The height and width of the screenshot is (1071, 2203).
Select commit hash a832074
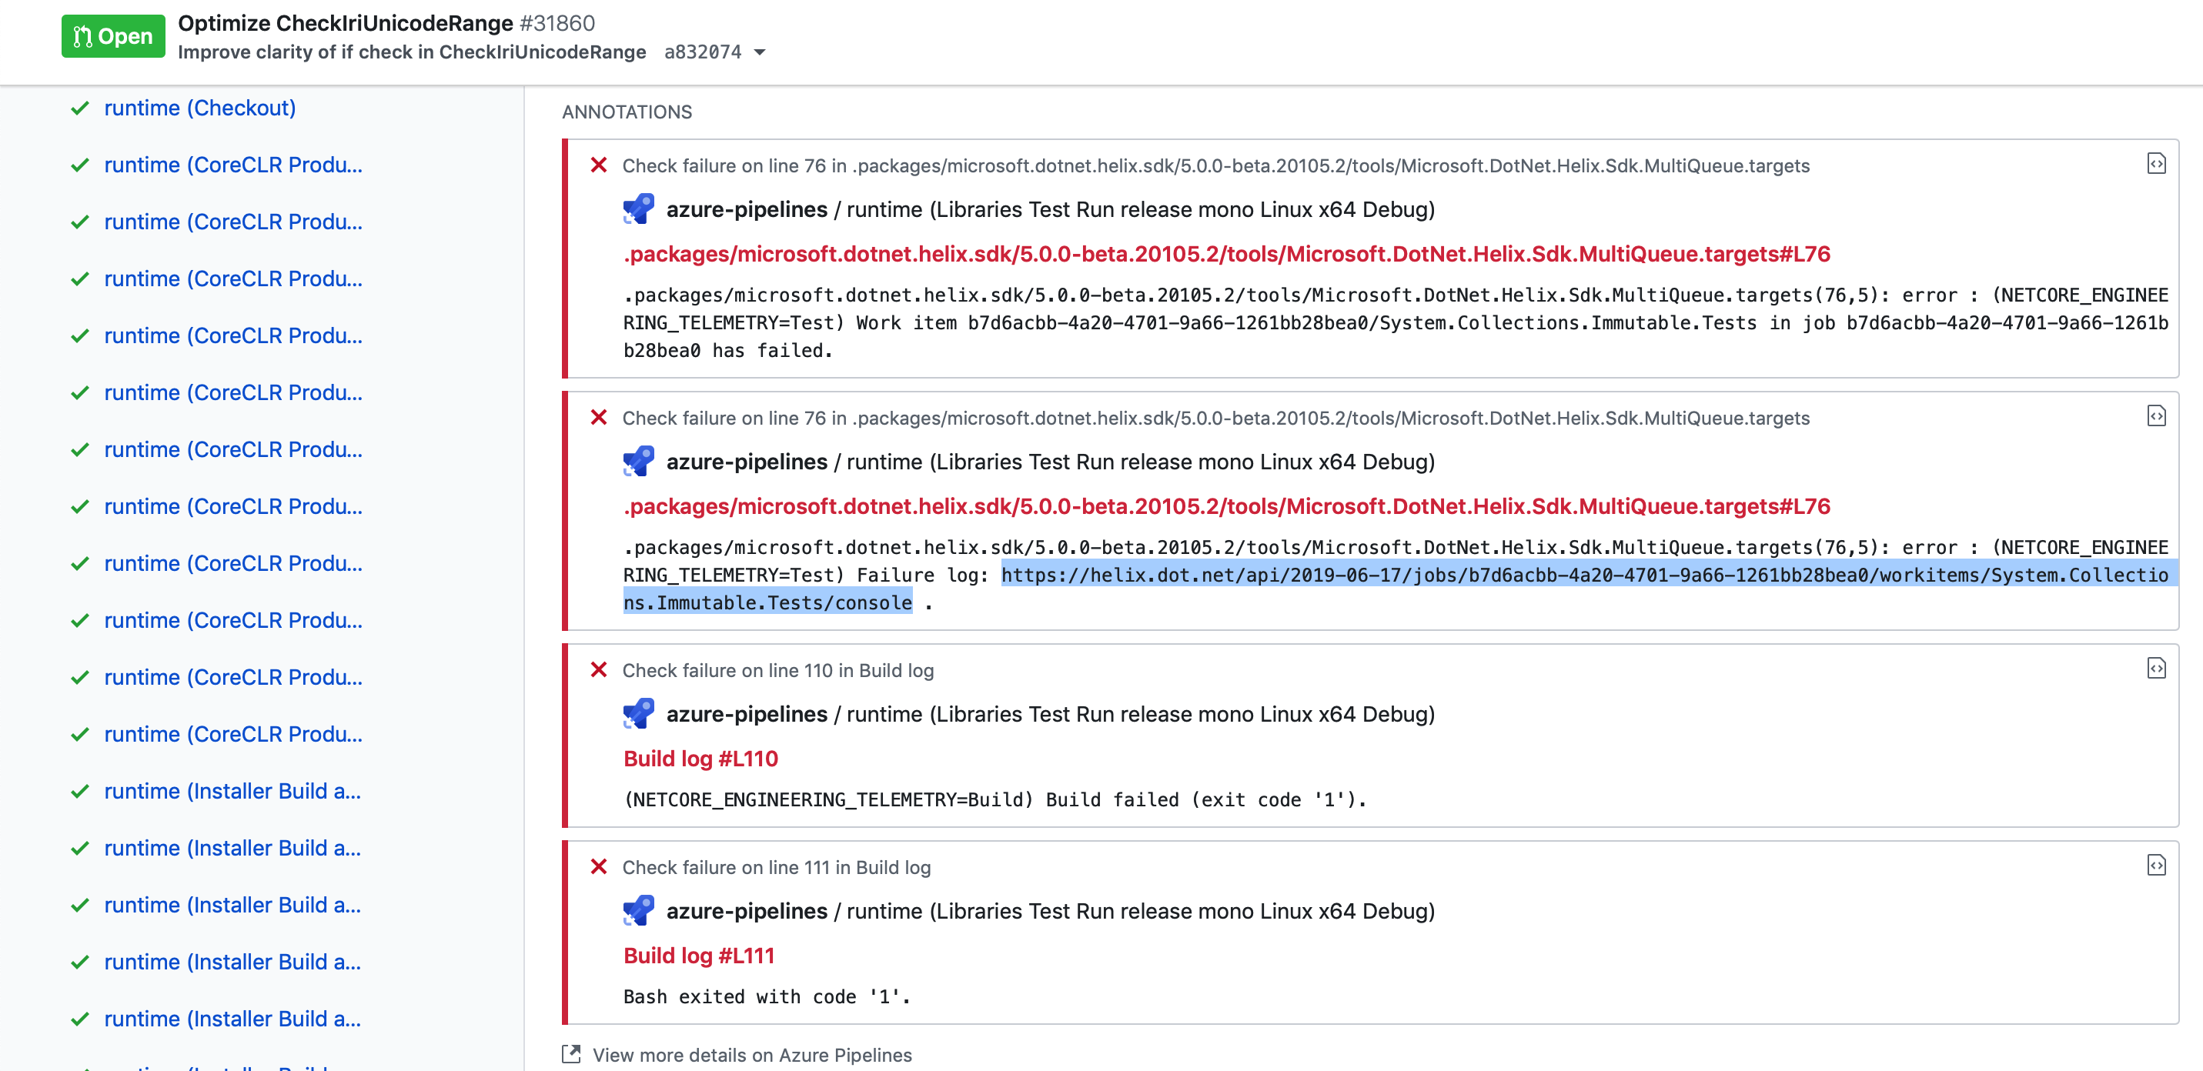[702, 53]
